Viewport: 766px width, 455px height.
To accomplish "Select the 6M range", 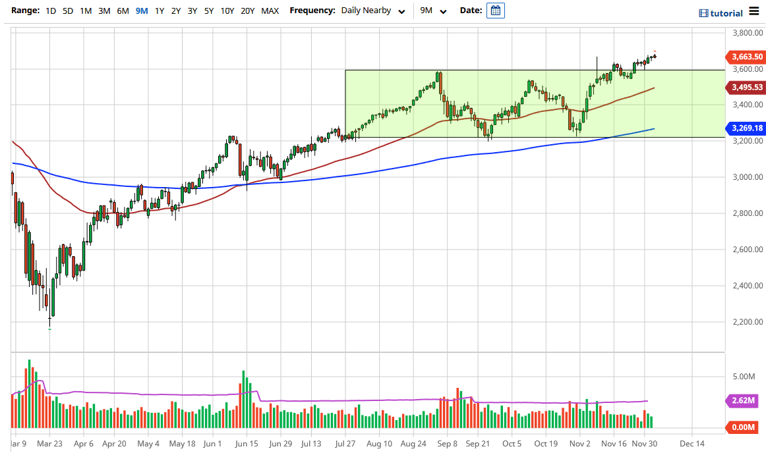I will coord(122,11).
